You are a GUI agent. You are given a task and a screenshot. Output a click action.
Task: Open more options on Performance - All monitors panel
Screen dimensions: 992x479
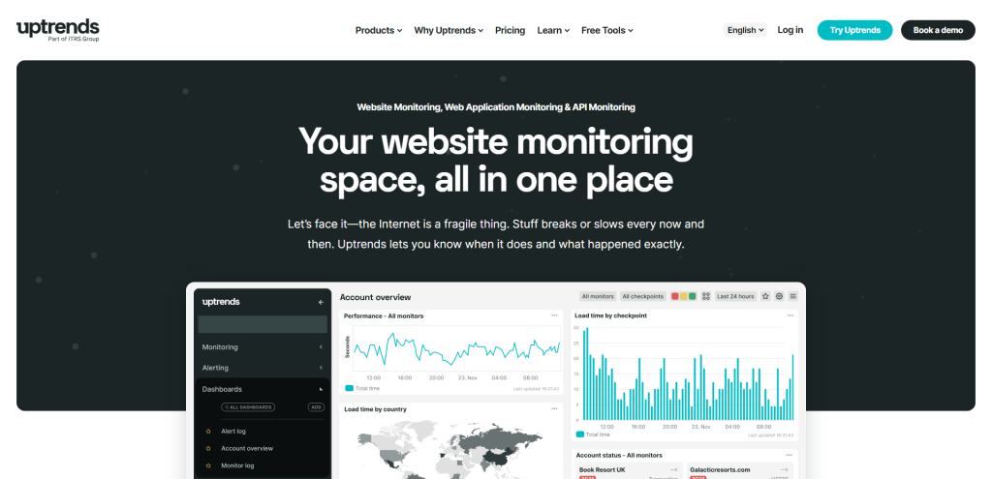(x=554, y=315)
